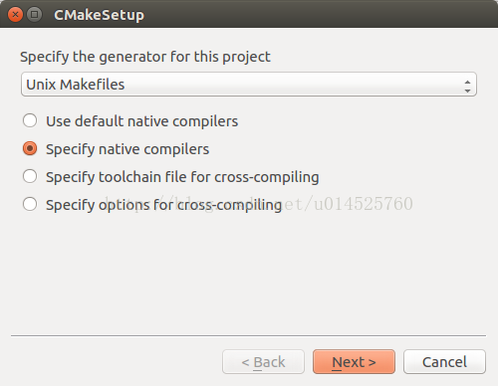
Task: Click the 'Specify native compilers' label text
Action: (127, 149)
